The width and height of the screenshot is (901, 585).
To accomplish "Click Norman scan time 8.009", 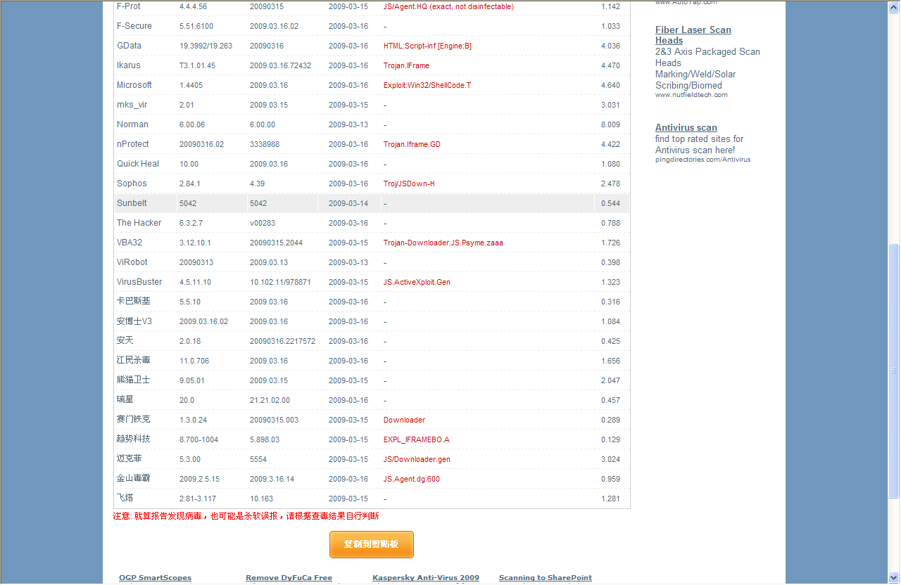I will (611, 124).
